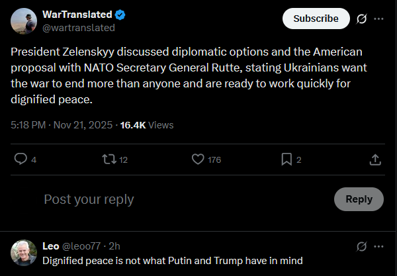Open Leo's profile avatar
The image size is (397, 276).
pyautogui.click(x=24, y=252)
